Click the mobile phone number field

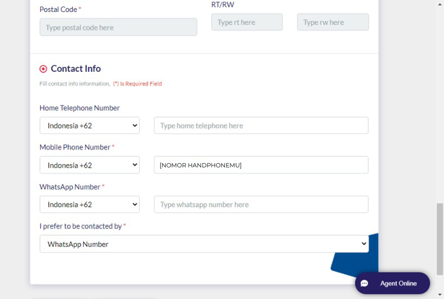tap(261, 165)
